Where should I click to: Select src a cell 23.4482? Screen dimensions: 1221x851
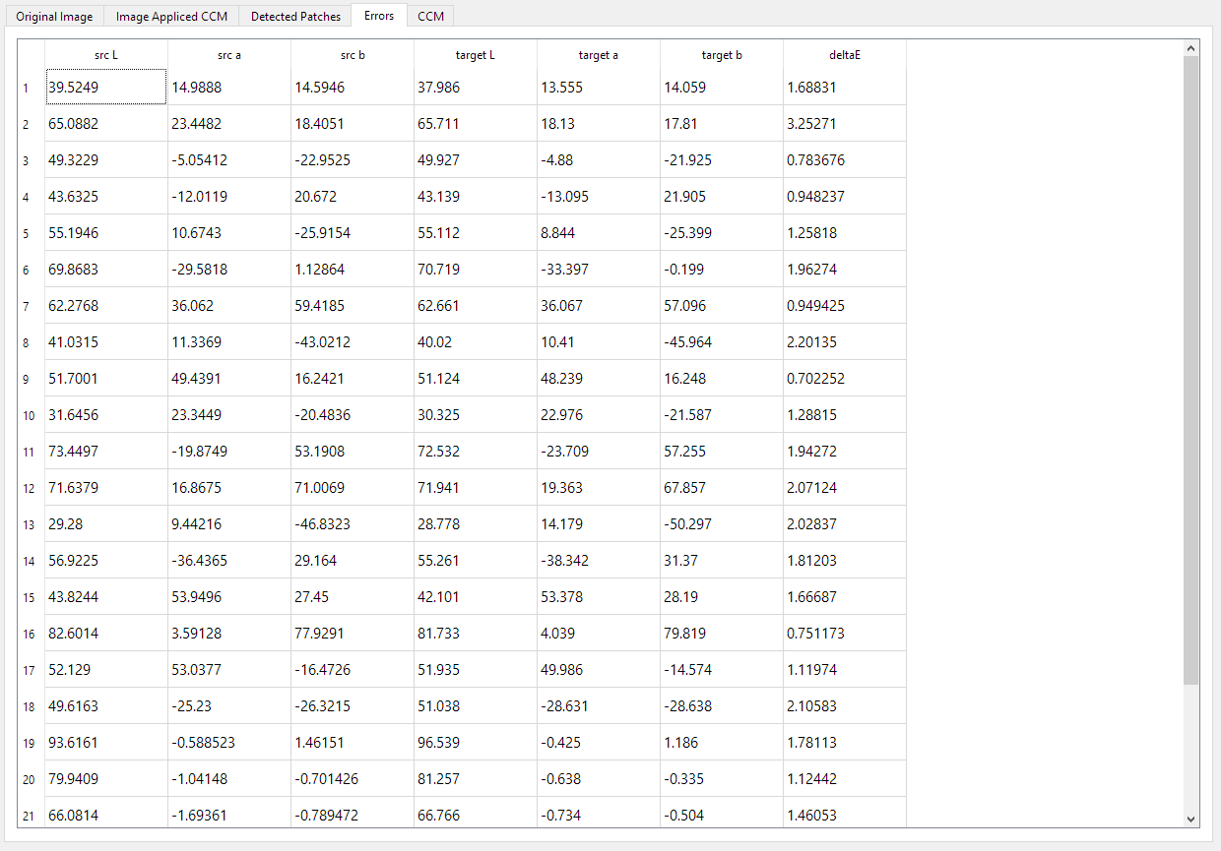(229, 124)
